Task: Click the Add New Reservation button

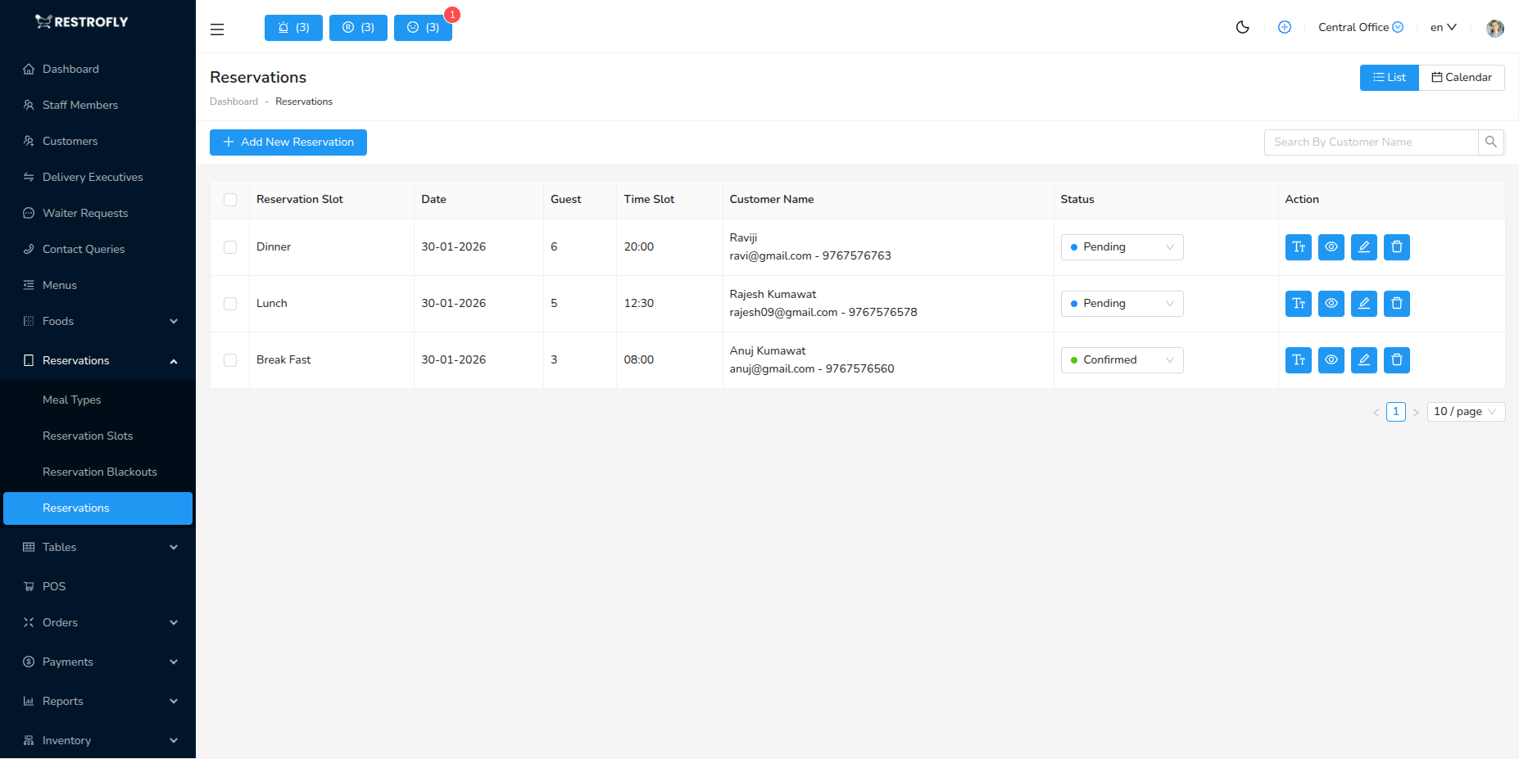Action: point(288,142)
